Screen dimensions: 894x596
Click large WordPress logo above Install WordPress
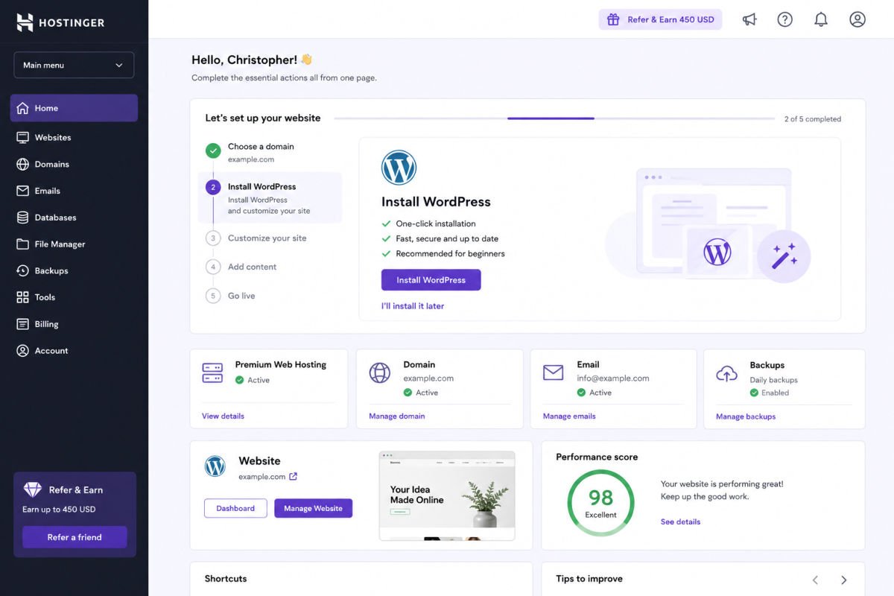399,168
